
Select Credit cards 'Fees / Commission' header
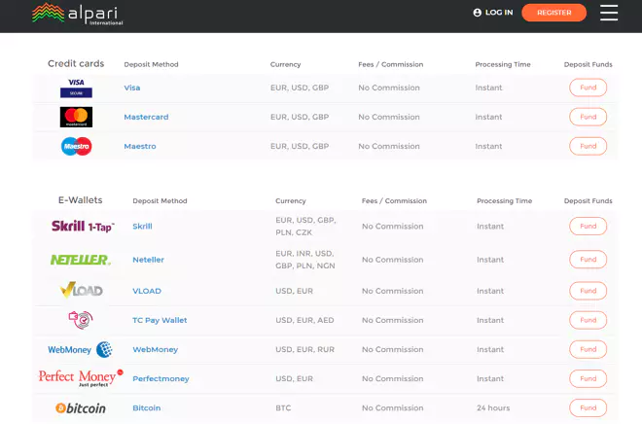point(391,64)
